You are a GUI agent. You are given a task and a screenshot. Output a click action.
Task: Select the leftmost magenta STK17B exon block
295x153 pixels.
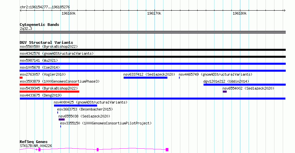point(39,150)
